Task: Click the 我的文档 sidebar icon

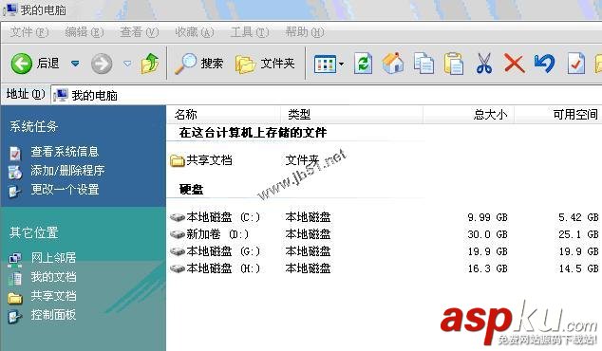Action: click(x=15, y=279)
